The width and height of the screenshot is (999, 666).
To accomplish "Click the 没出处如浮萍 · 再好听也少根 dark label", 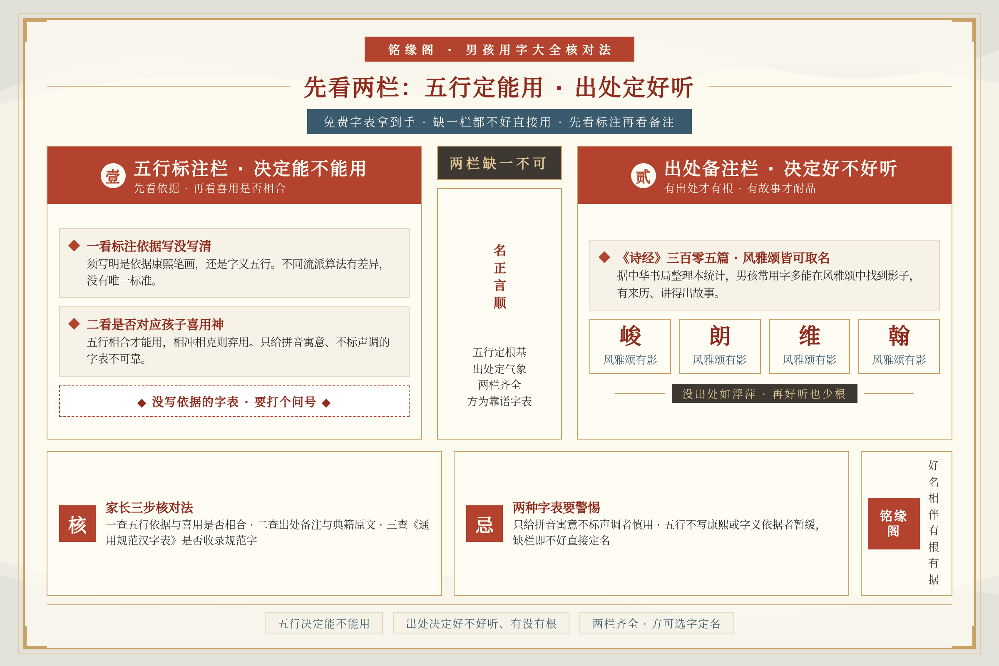I will (x=764, y=393).
